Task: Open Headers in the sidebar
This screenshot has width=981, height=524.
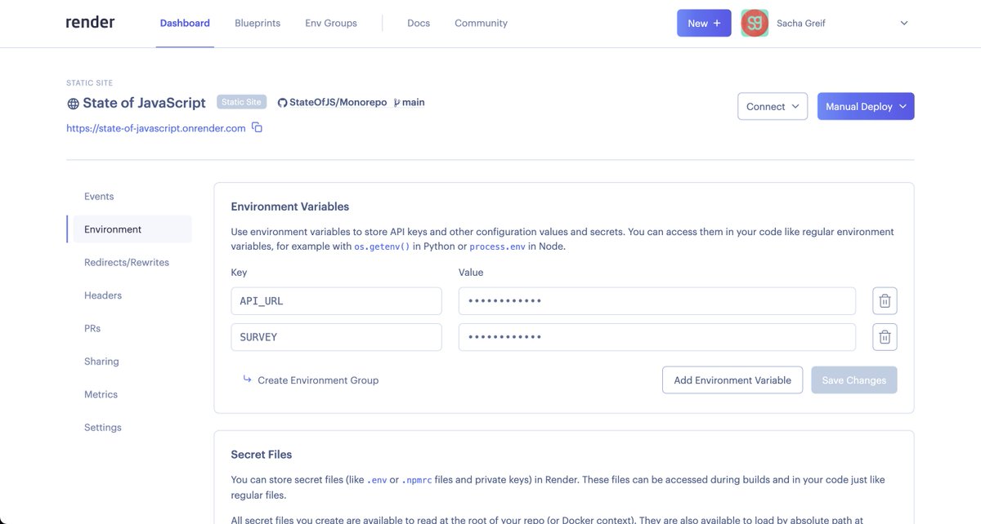Action: click(103, 295)
